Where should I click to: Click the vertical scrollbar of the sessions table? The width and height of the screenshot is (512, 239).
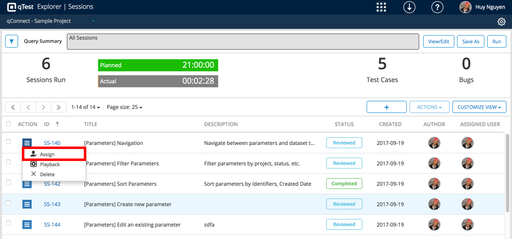tap(508, 173)
